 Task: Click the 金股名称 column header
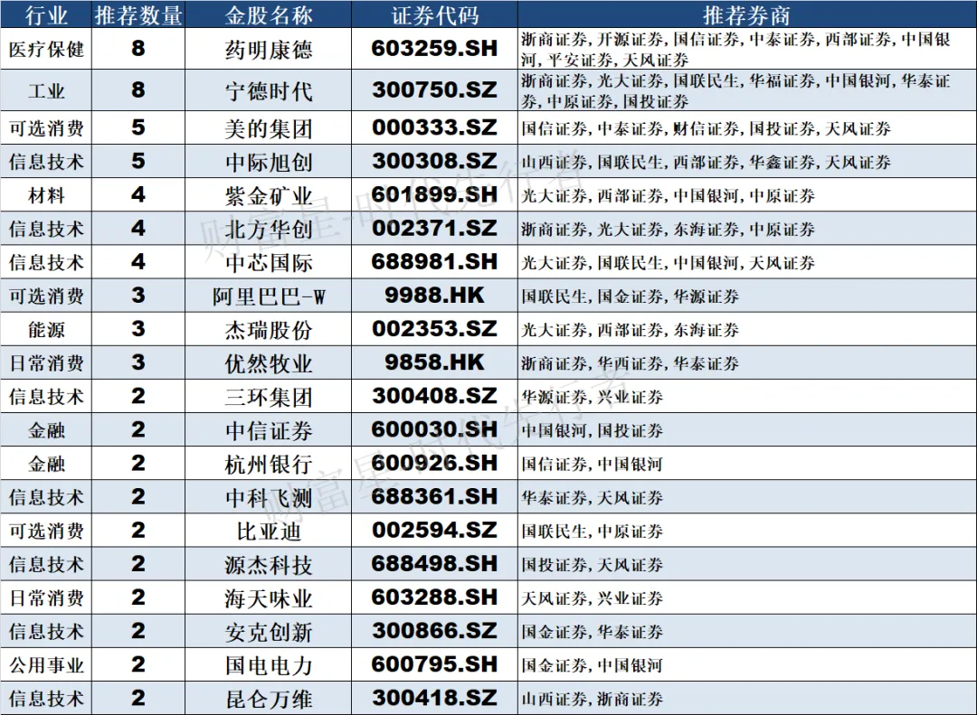(268, 14)
